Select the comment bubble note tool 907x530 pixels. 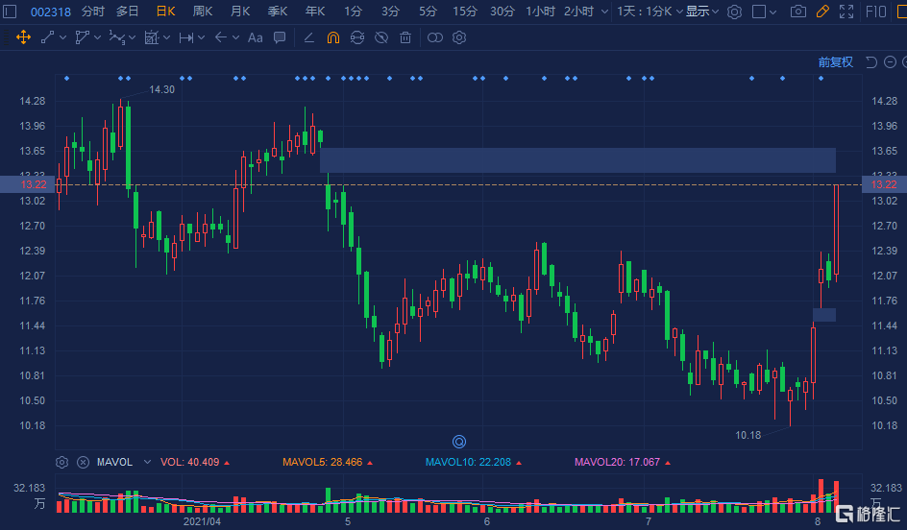[280, 38]
